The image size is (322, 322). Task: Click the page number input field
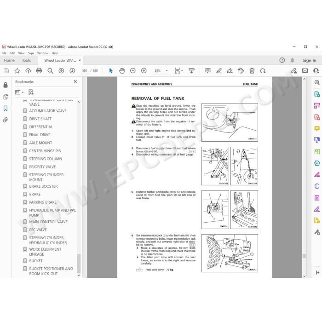pos(85,71)
